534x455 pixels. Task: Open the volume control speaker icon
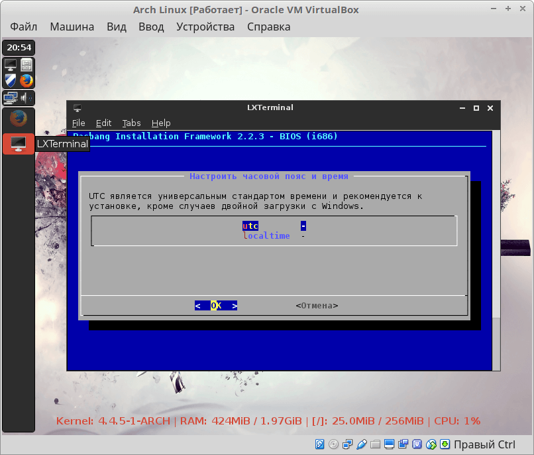coord(27,98)
